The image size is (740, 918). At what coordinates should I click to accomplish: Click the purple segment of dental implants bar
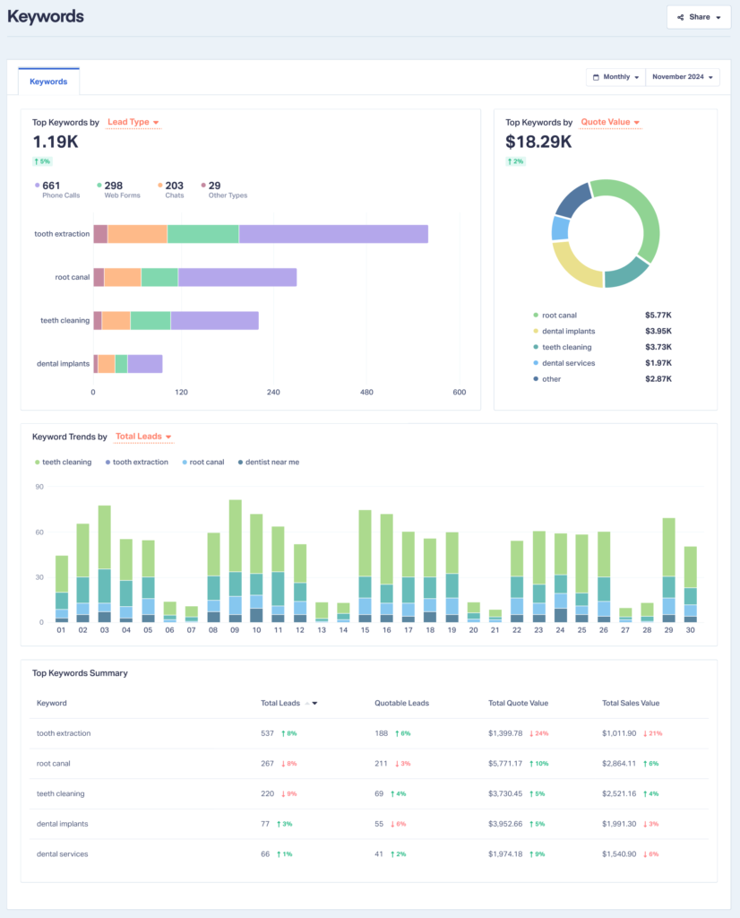[x=145, y=364]
